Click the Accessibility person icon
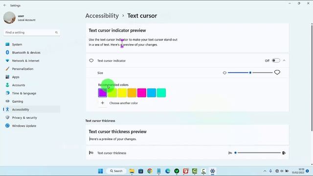This screenshot has width=313, height=176. point(7,110)
